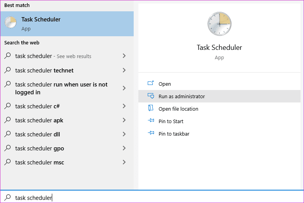Screen dimensions: 304x203
Task: Click search icon beside 'task scheduler c#'
Action: pyautogui.click(x=7, y=106)
